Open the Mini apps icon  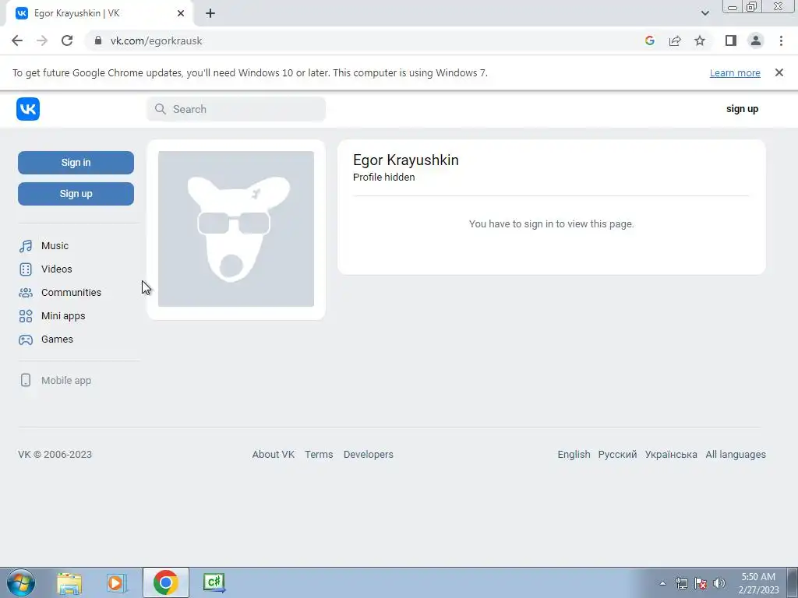click(x=26, y=316)
